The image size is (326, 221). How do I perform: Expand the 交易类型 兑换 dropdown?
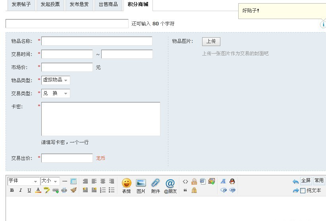[x=56, y=93]
